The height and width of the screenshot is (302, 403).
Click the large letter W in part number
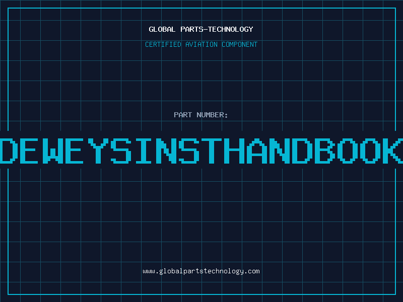(x=53, y=151)
